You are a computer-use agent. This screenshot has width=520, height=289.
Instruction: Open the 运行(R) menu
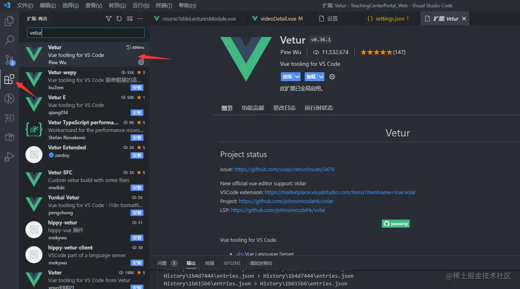[x=141, y=6]
